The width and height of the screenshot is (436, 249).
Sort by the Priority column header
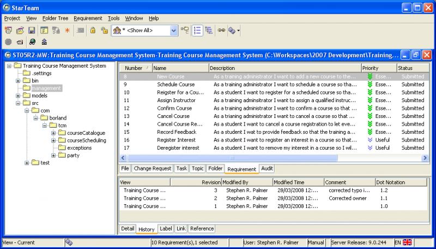(x=378, y=68)
